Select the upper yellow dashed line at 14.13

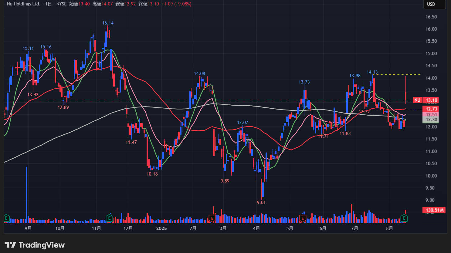click(396, 74)
